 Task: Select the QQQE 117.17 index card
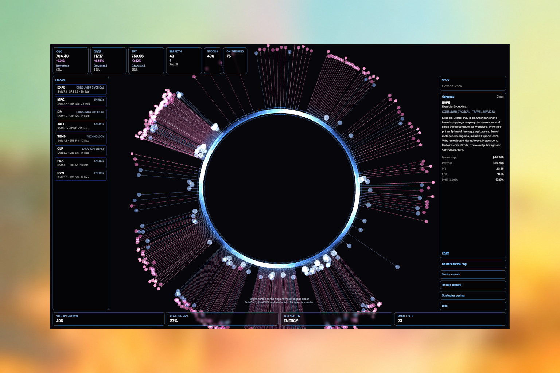coord(108,60)
